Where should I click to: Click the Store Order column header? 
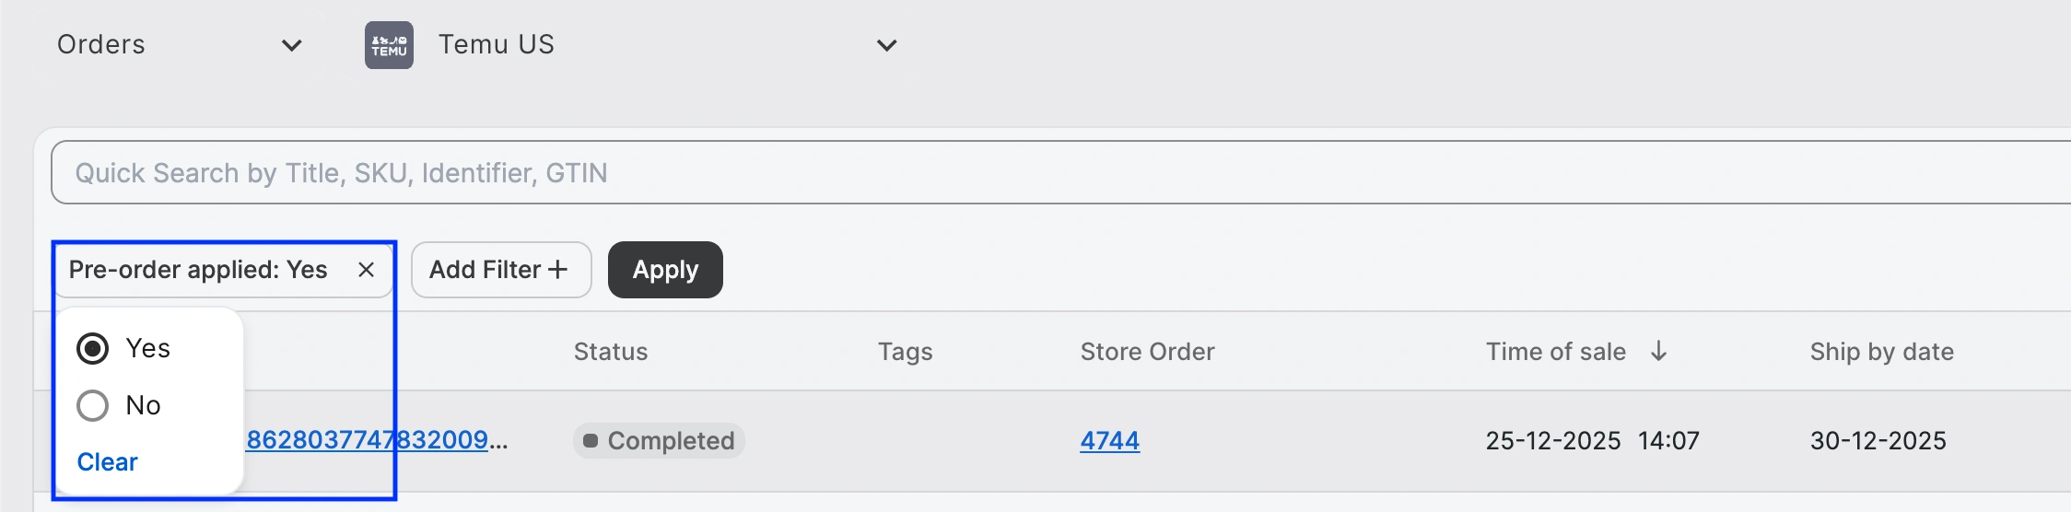coord(1147,352)
